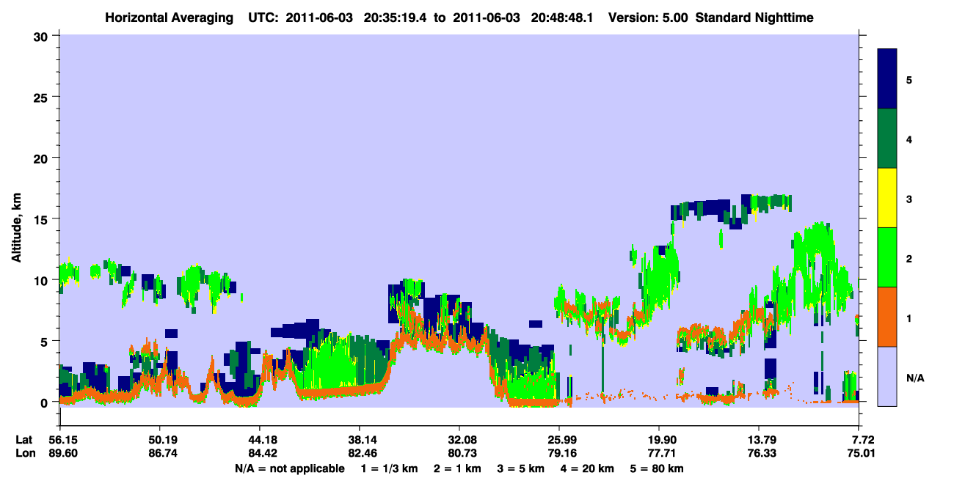
Task: Click latitude value 19.90
Action: (659, 440)
